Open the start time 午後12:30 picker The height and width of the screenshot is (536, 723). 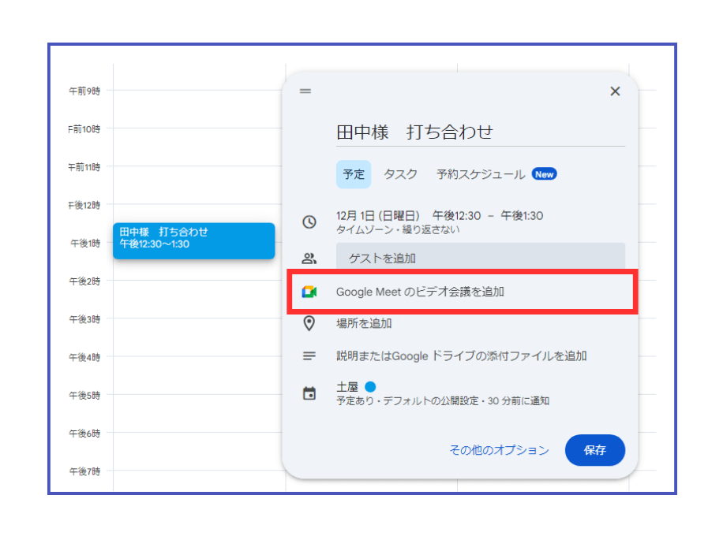(457, 216)
